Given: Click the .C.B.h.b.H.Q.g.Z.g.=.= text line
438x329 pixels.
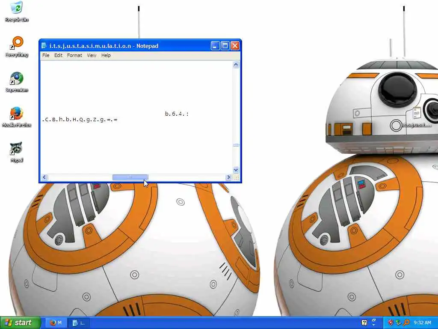Looking at the screenshot, I should [80, 120].
